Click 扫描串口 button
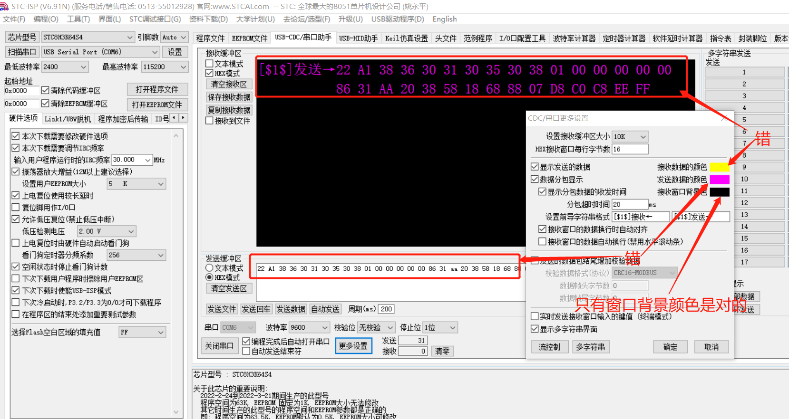This screenshot has height=419, width=789. [x=22, y=52]
